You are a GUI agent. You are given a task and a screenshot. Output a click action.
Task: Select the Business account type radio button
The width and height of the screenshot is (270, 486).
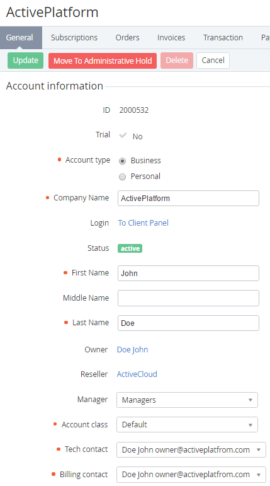point(123,161)
